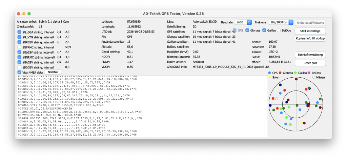
Task: Click the Azimut value 160,97
Action: click(x=273, y=42)
